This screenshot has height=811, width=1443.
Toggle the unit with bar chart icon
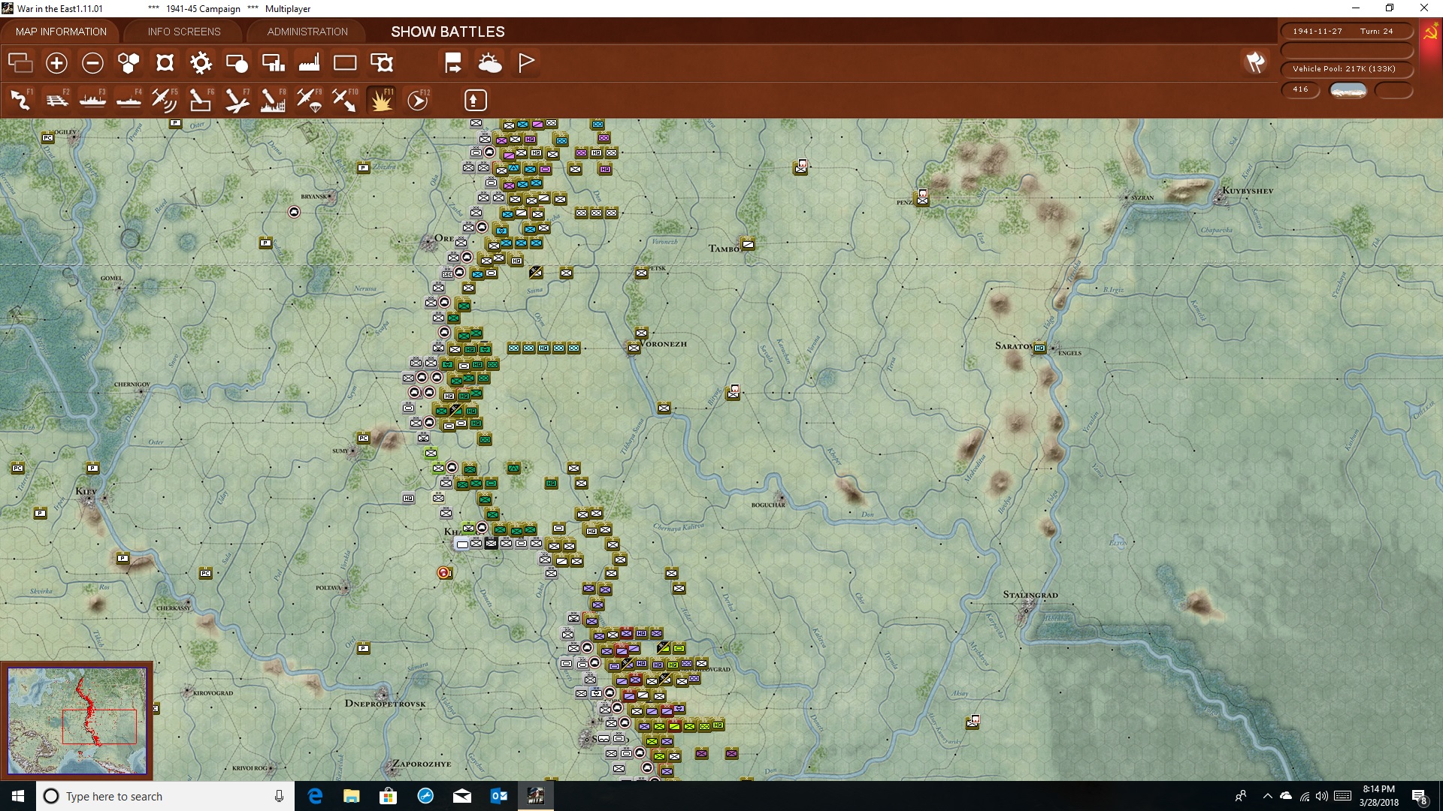pyautogui.click(x=273, y=62)
